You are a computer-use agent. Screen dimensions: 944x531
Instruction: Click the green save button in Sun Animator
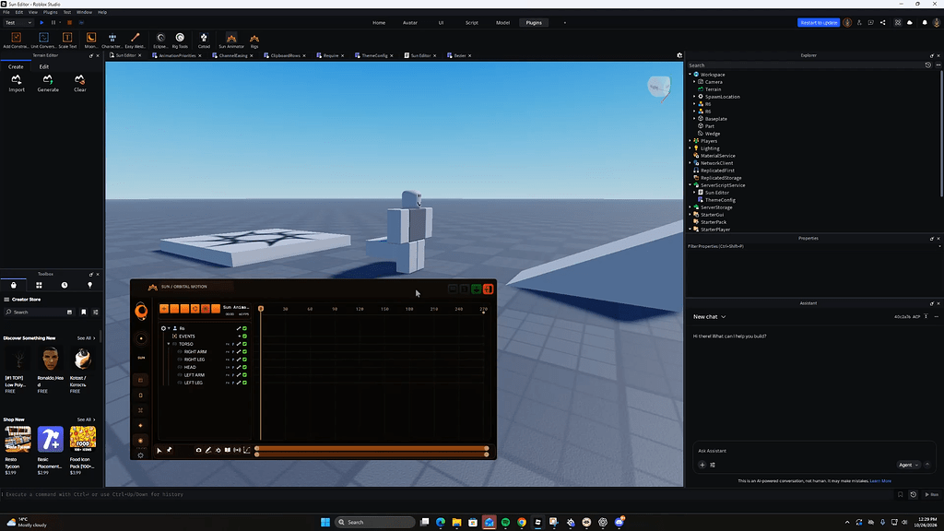[477, 289]
